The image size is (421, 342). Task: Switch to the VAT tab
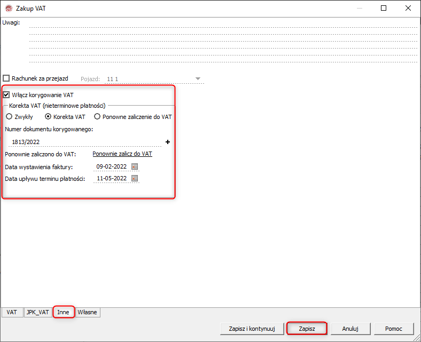click(x=12, y=312)
